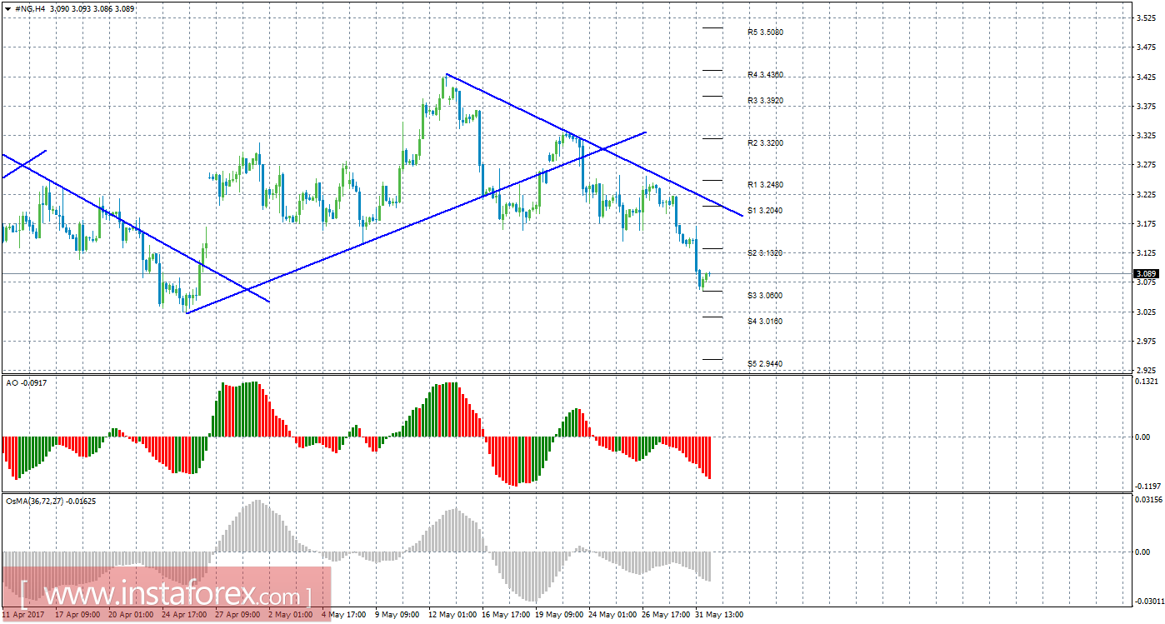
Task: Click the 3.375 price axis value
Action: [1145, 107]
